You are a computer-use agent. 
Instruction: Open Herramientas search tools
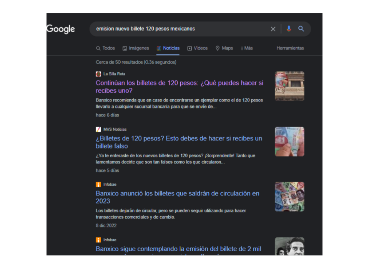[x=290, y=48]
